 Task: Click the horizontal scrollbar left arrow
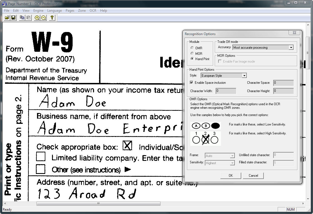(5, 203)
